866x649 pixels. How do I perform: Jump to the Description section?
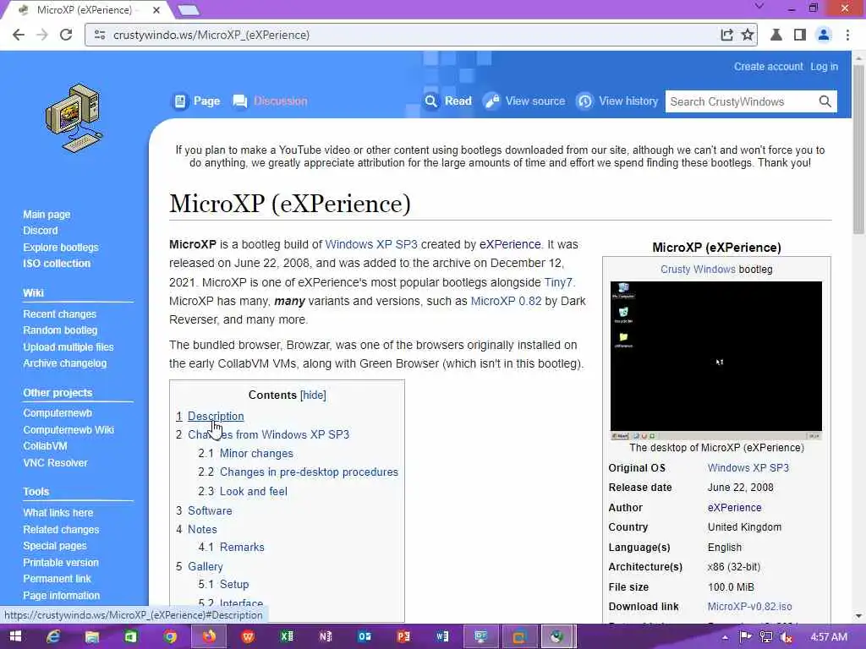(x=216, y=416)
